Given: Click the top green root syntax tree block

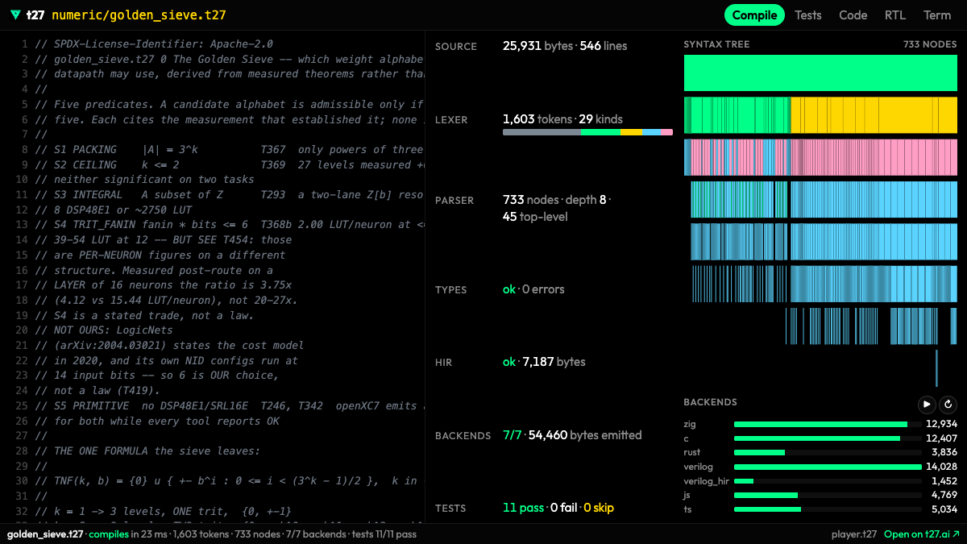Looking at the screenshot, I should 820,73.
